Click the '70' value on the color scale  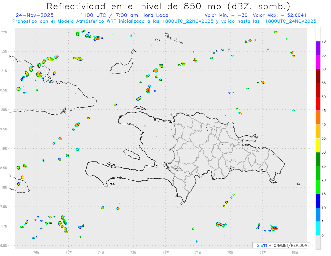click(x=324, y=41)
